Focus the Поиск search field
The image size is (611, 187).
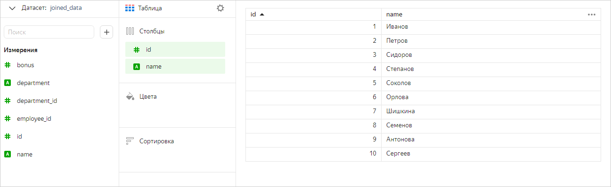coord(49,32)
